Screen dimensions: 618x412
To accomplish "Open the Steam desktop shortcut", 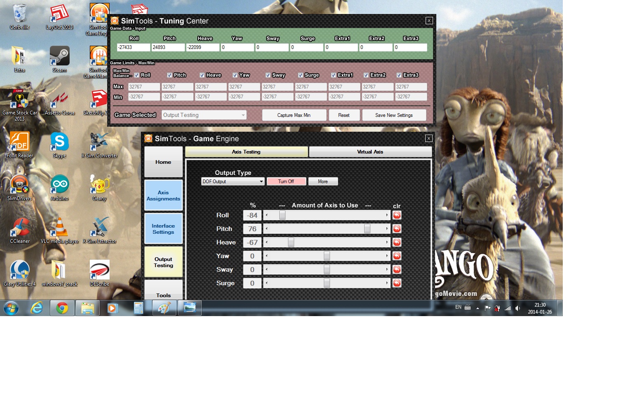I will point(60,59).
